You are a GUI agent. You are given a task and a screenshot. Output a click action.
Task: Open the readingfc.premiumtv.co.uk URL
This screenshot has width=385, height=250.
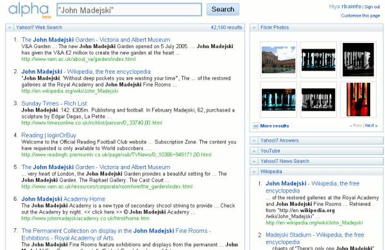coord(116,154)
